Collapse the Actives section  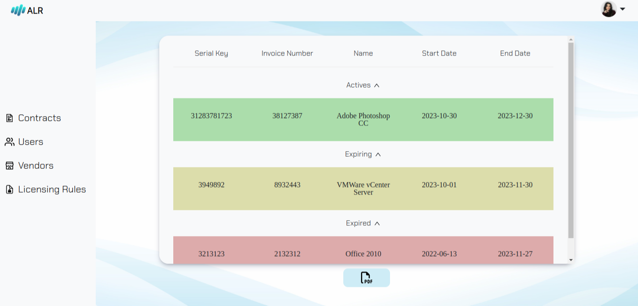(363, 85)
